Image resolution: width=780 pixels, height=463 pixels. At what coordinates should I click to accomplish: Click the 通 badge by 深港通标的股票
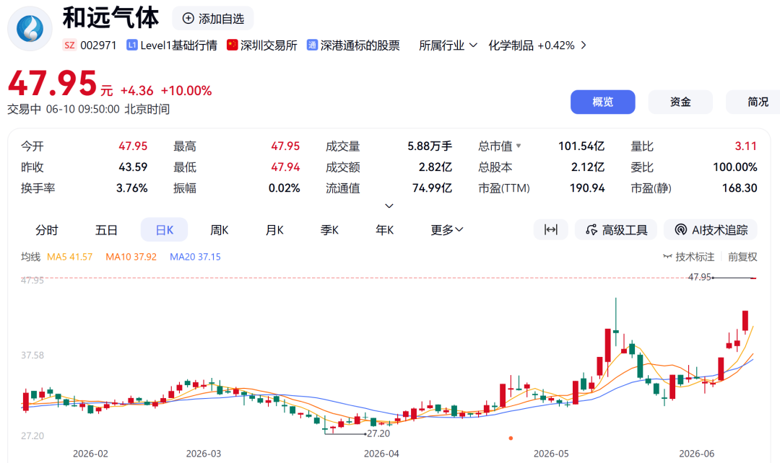point(312,45)
